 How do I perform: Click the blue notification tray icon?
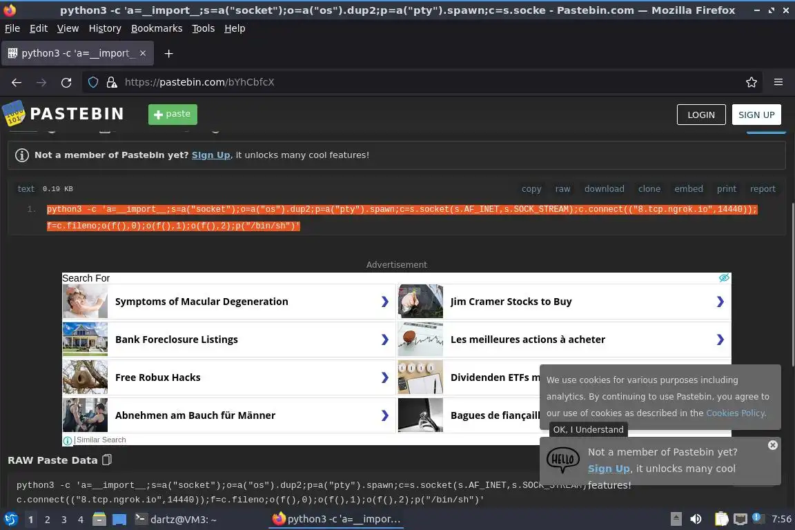[756, 518]
